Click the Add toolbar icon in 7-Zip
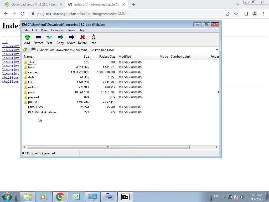This screenshot has height=202, width=269. point(27,39)
